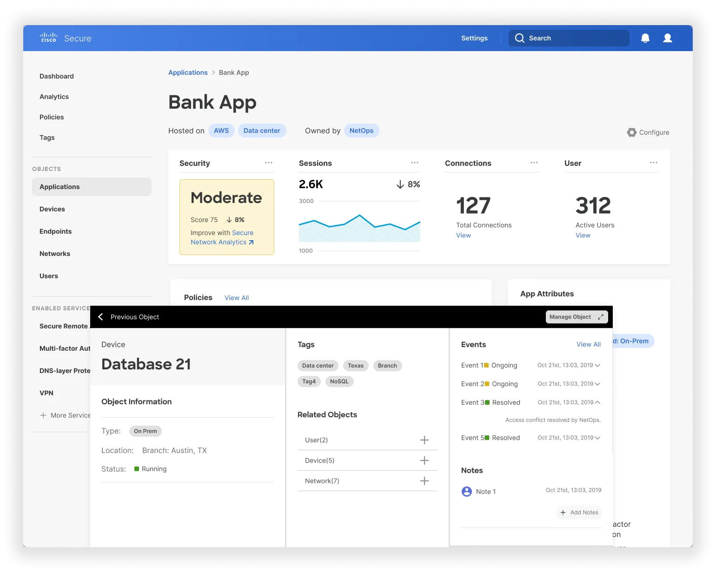Open the user profile icon
716x576 pixels.
click(x=668, y=38)
